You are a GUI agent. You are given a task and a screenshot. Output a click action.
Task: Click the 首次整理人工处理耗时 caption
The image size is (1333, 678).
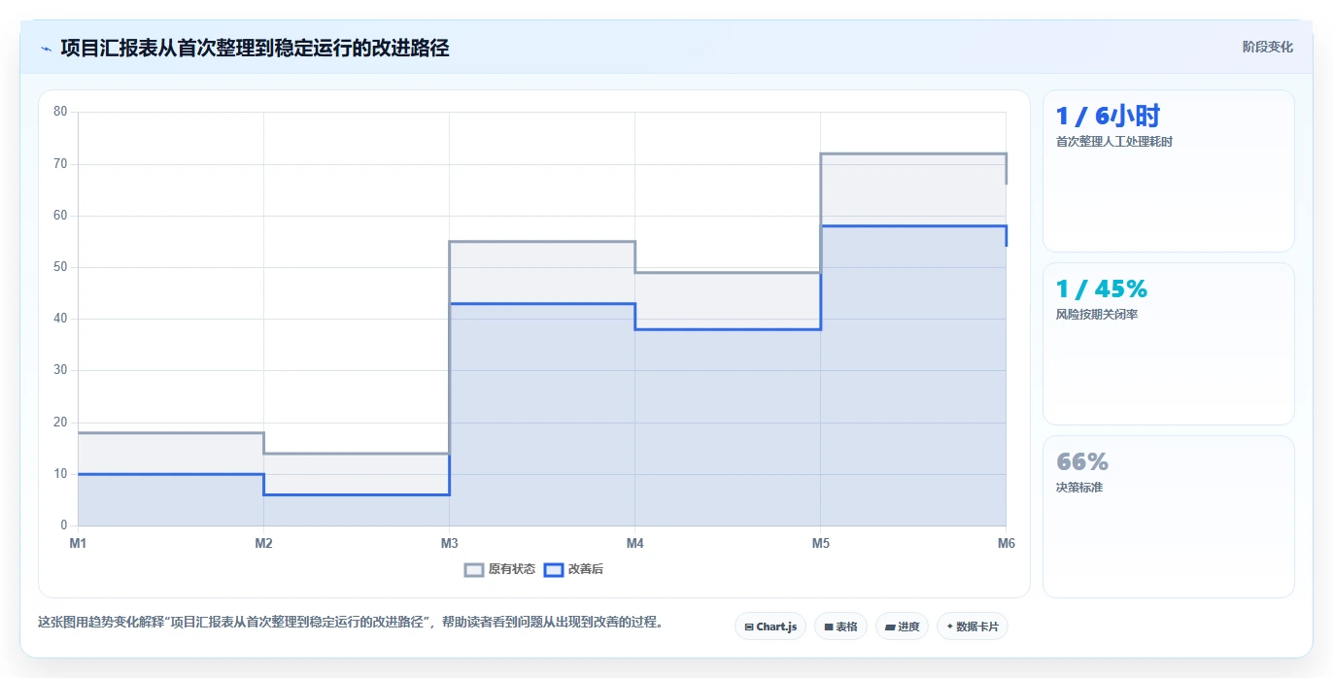(1114, 142)
